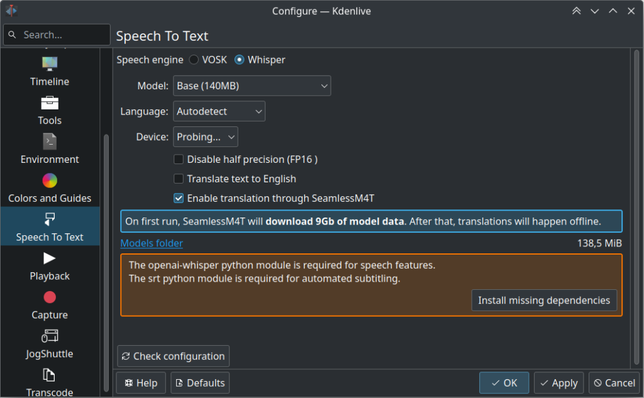Open the Model dropdown
This screenshot has height=398, width=644.
click(x=252, y=86)
